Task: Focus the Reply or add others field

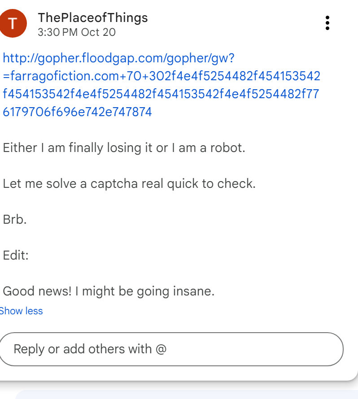Action: click(x=170, y=349)
